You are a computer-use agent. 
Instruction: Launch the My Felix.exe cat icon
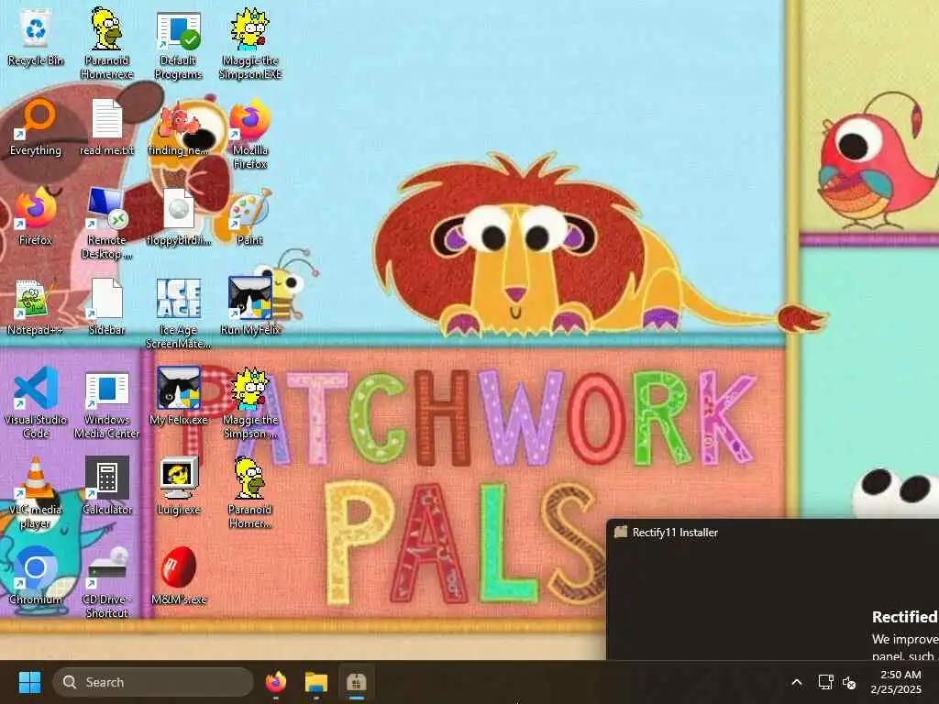pos(179,396)
